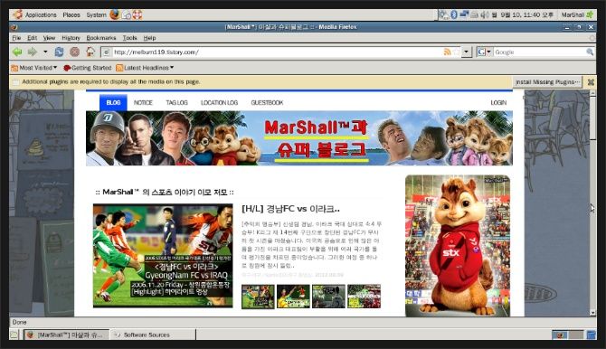Click the MarShall blog banner image
606x349 pixels.
[x=299, y=138]
